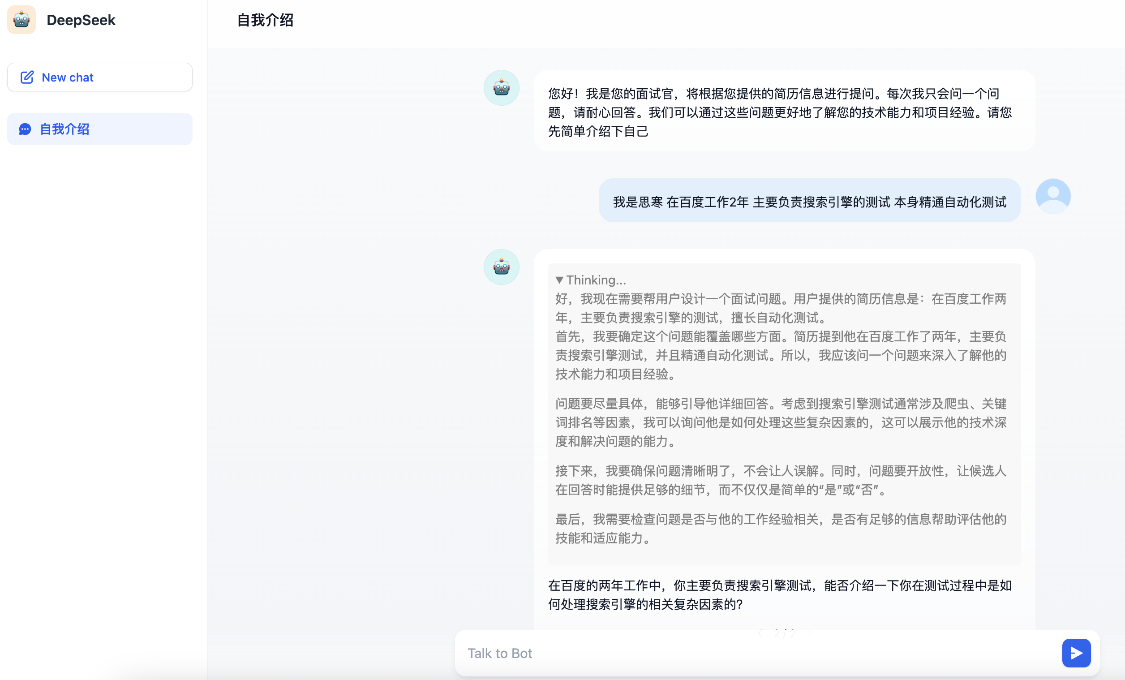Start a New chat
This screenshot has width=1125, height=680.
pyautogui.click(x=99, y=77)
